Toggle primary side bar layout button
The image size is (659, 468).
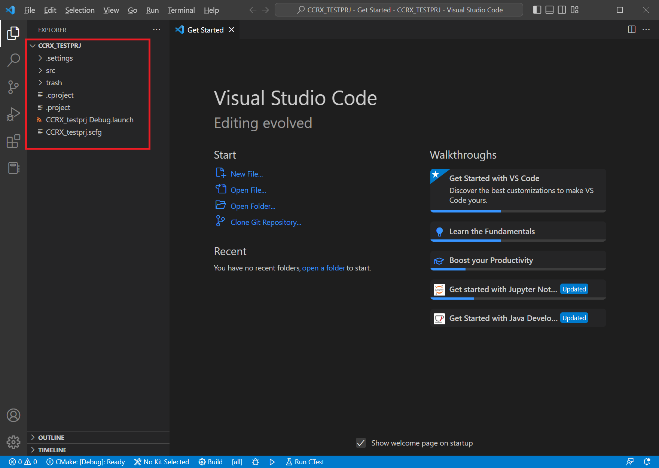(537, 10)
